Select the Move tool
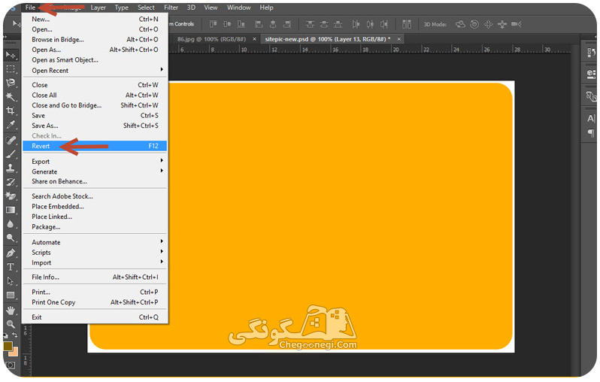 pos(11,55)
